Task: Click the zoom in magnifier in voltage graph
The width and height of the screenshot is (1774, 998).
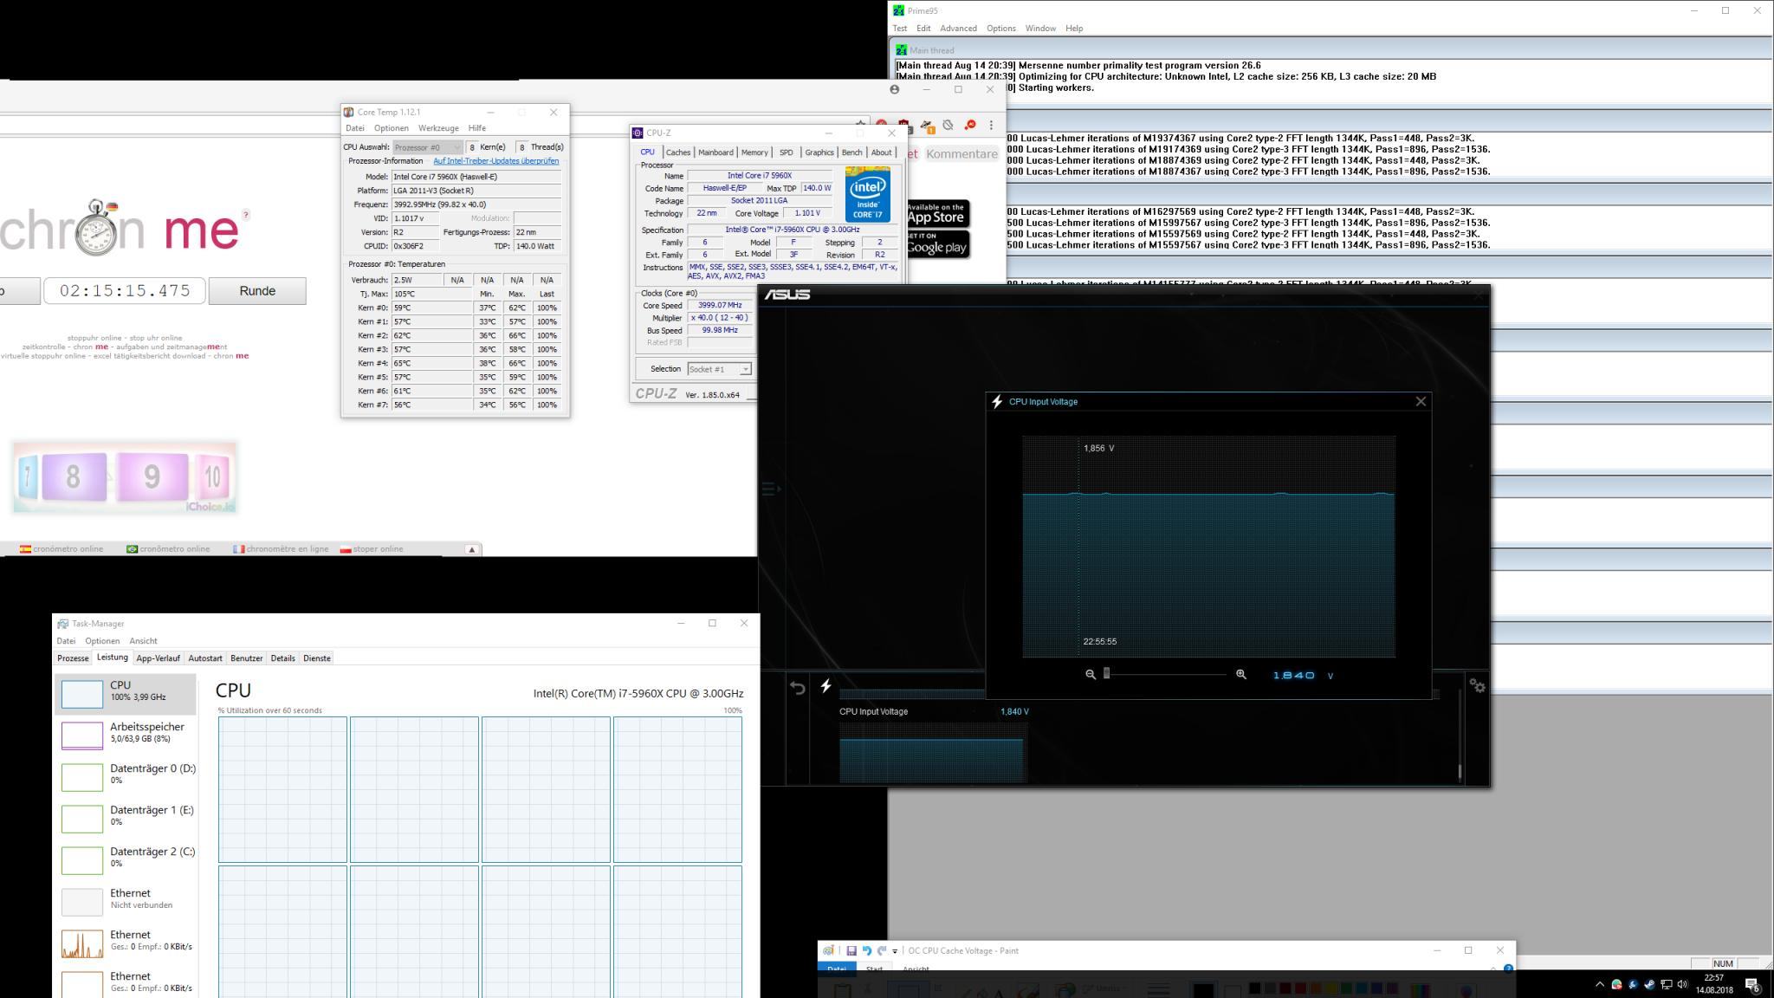Action: (1240, 675)
